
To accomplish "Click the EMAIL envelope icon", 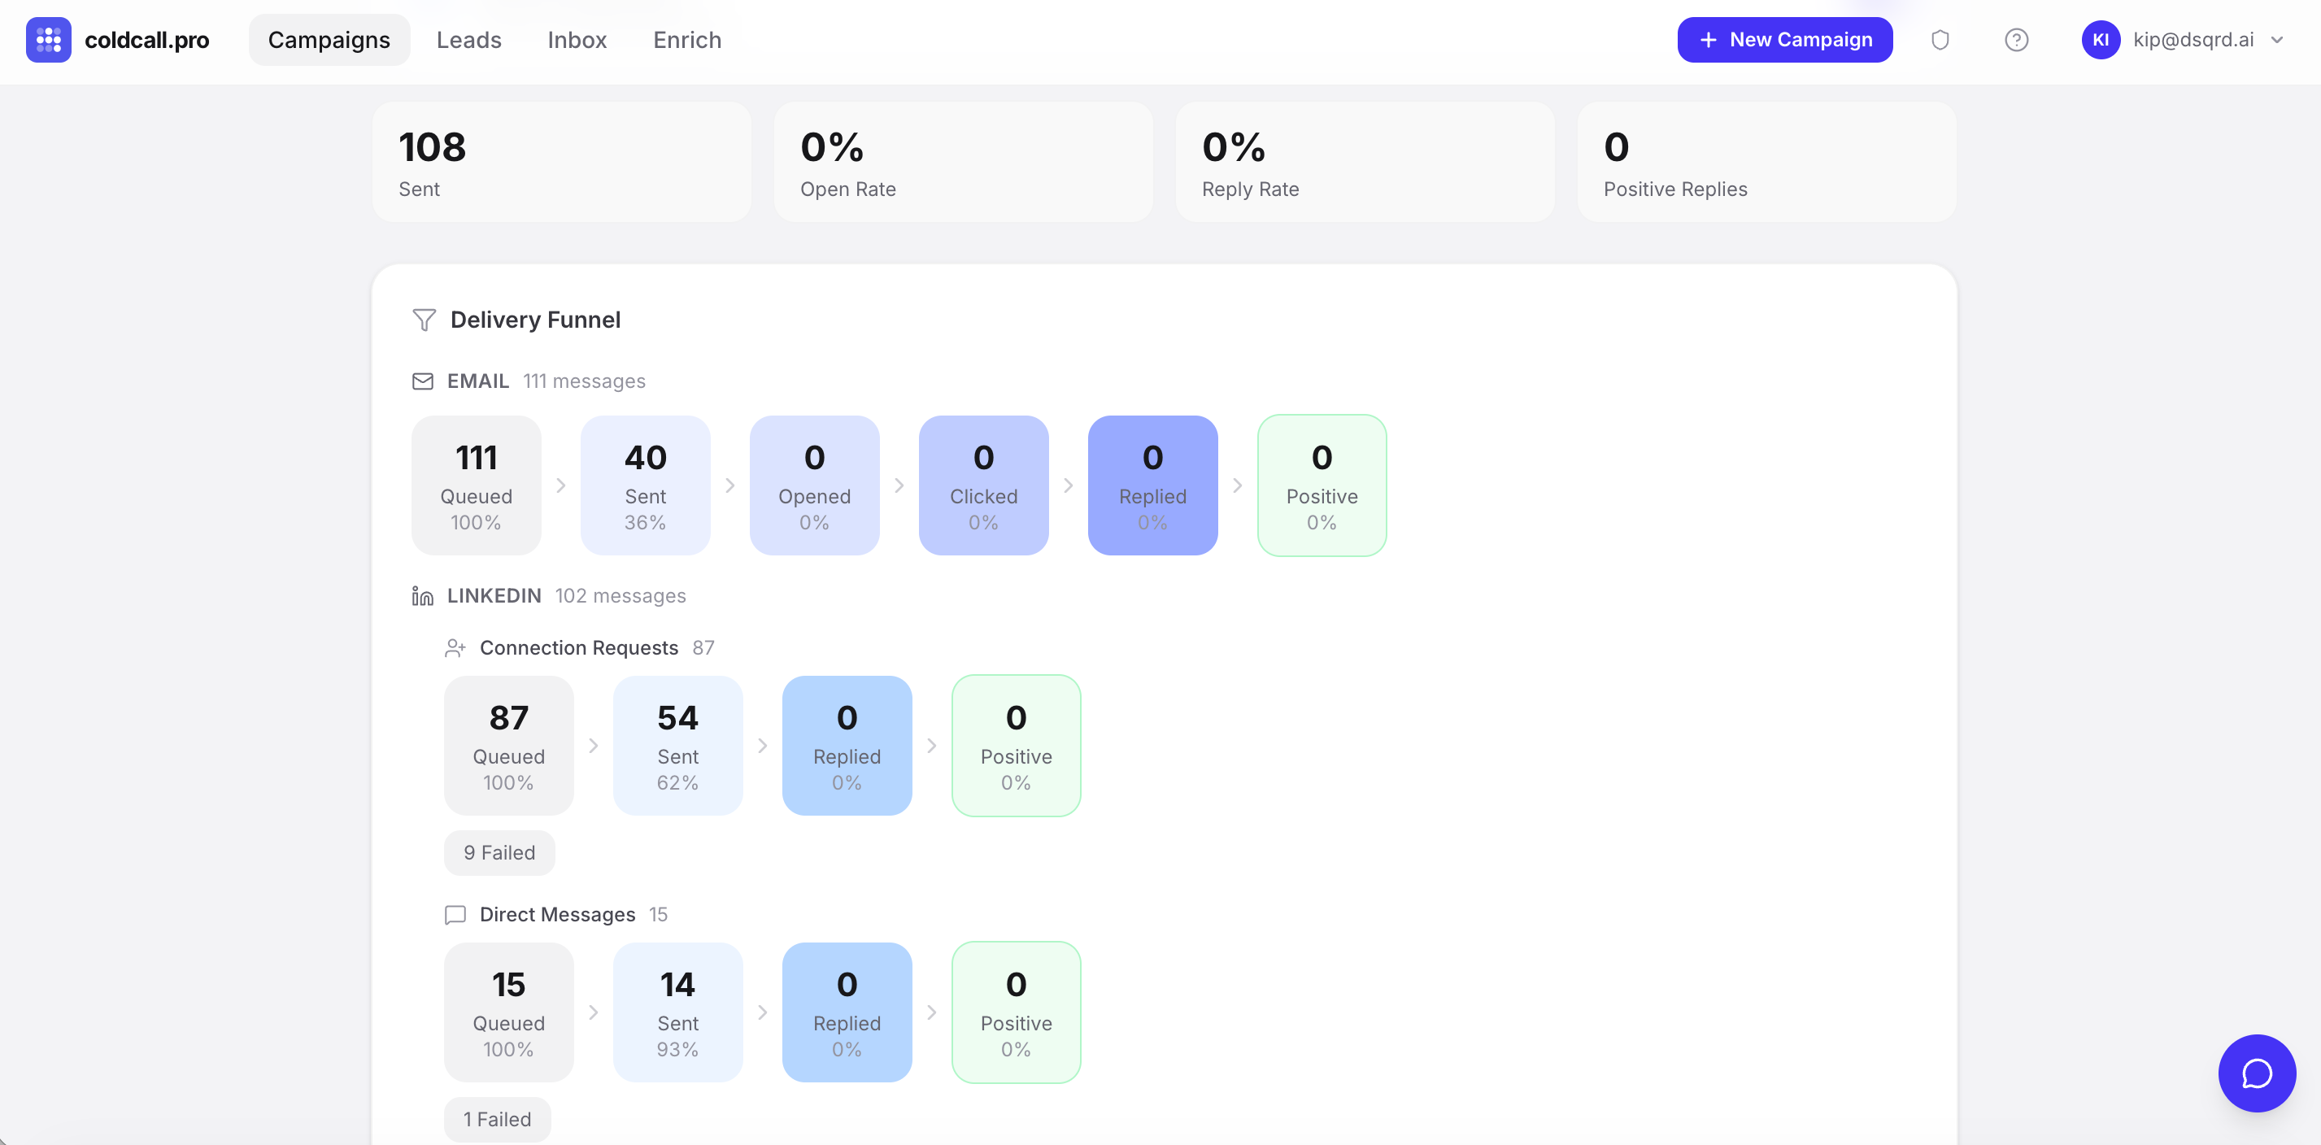I will (x=423, y=381).
